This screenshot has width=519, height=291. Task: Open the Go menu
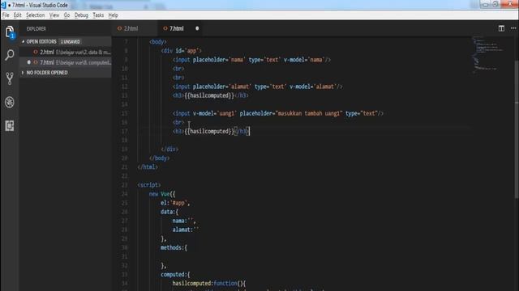66,15
